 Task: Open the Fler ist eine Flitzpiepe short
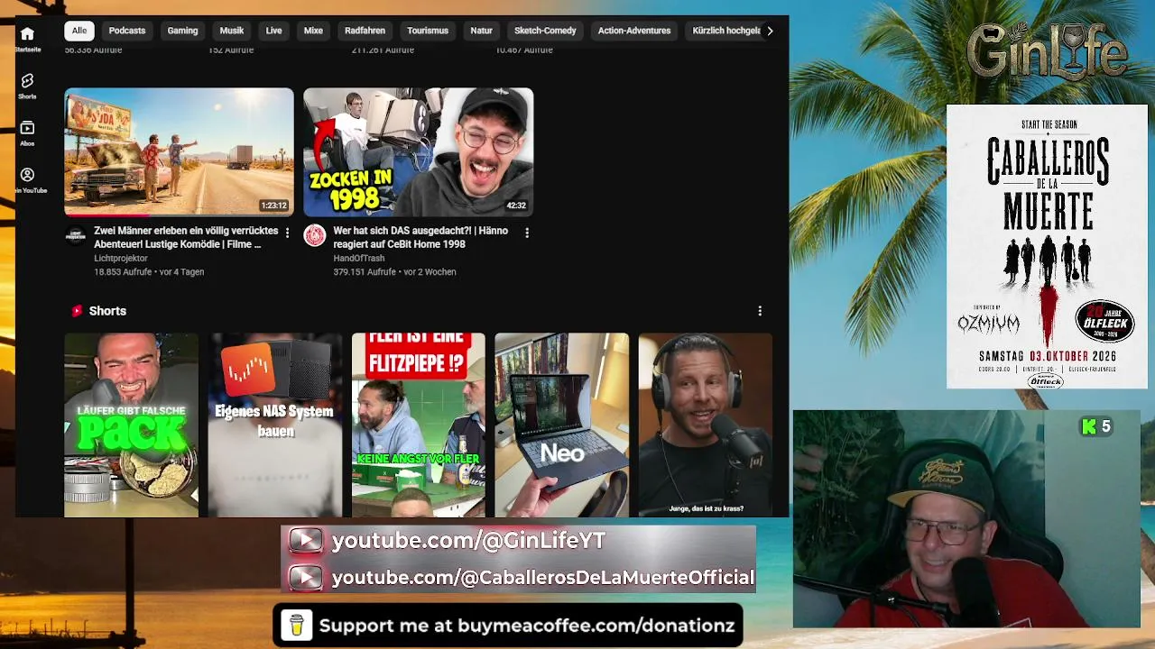[419, 425]
